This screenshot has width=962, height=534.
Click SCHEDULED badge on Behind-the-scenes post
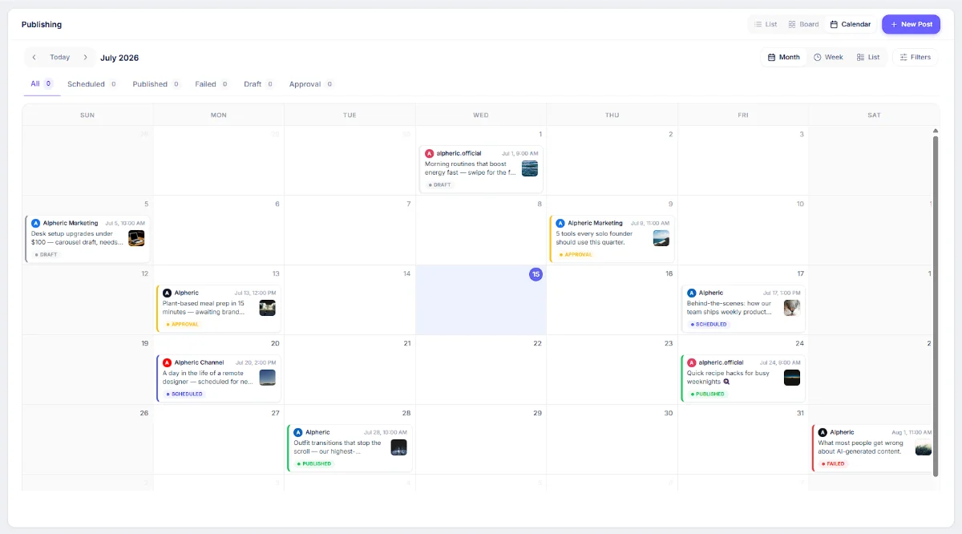pos(709,325)
